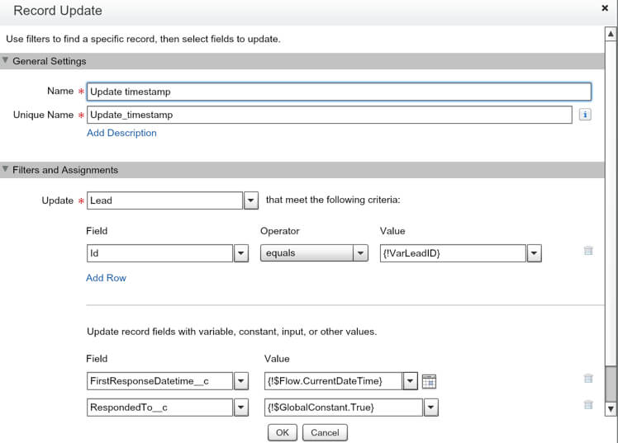Screen dimensions: 618x443
Task: Click the Add Row link
Action: (106, 278)
